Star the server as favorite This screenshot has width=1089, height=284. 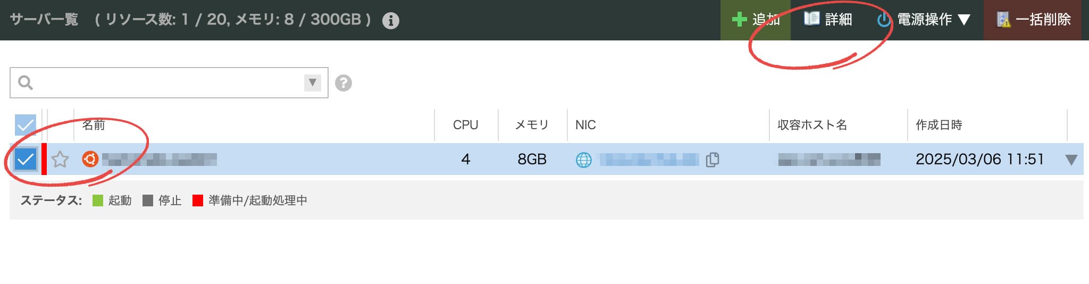[60, 159]
